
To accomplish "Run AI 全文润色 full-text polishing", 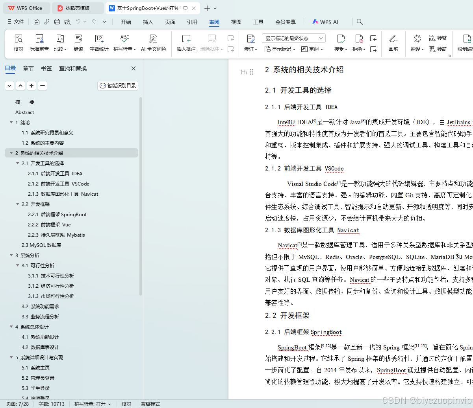I will pos(153,43).
